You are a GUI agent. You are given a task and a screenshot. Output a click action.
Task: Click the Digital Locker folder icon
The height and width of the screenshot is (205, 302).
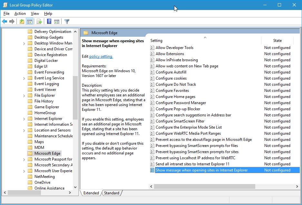(x=30, y=61)
